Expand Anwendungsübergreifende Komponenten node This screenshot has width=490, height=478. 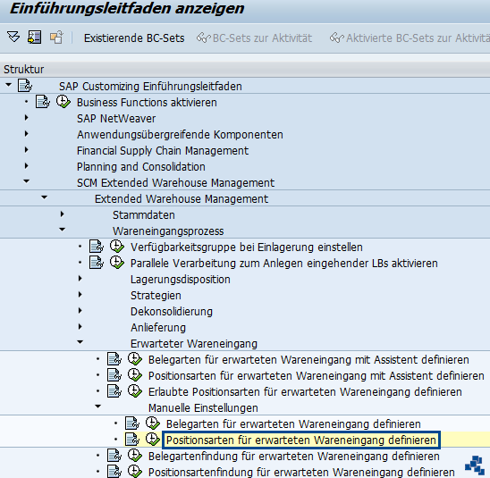(26, 134)
